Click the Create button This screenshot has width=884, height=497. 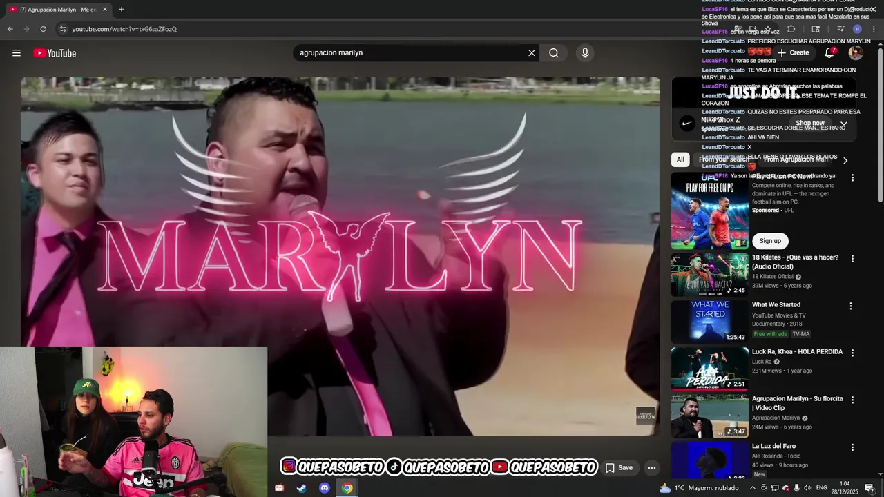coord(793,52)
